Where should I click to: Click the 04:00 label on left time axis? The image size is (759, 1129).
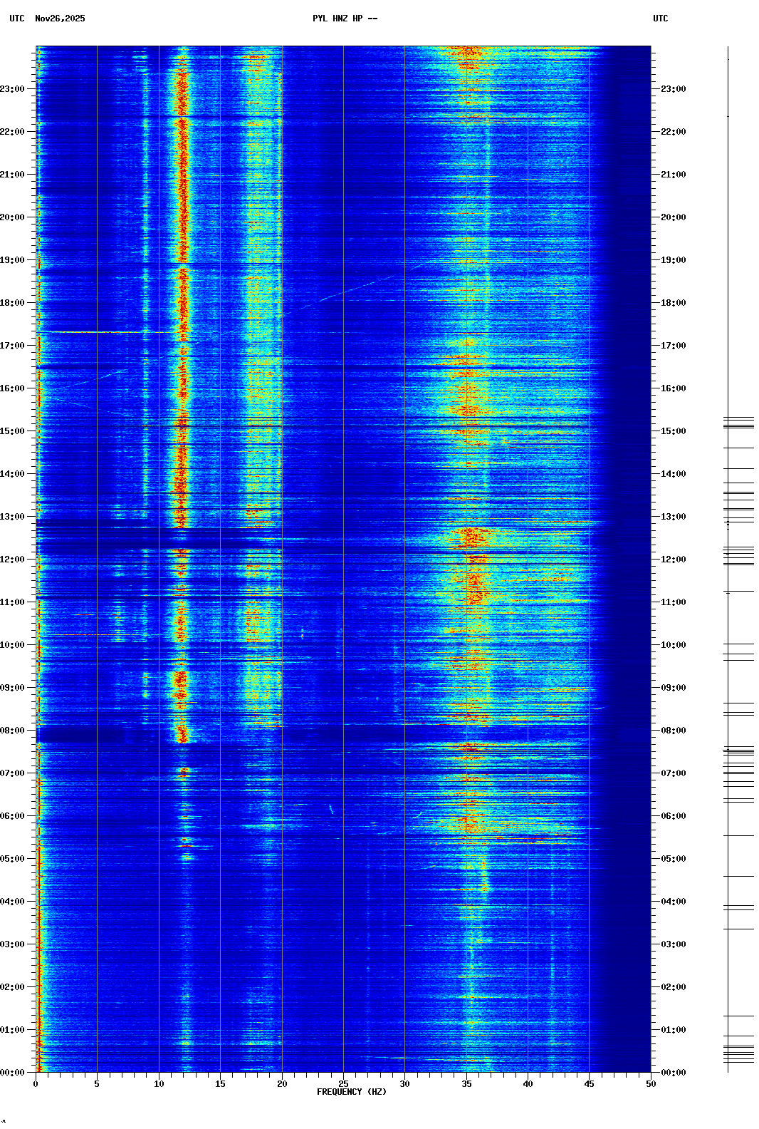pos(13,902)
